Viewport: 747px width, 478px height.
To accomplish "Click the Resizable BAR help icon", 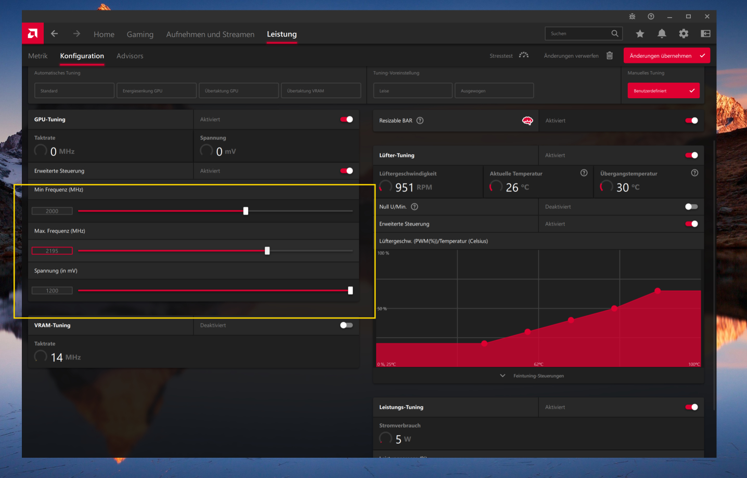I will click(x=420, y=121).
